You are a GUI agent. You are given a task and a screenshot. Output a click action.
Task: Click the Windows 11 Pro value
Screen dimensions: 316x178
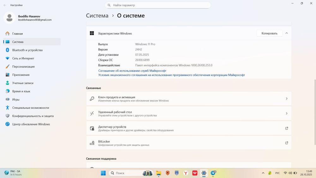pyautogui.click(x=145, y=44)
